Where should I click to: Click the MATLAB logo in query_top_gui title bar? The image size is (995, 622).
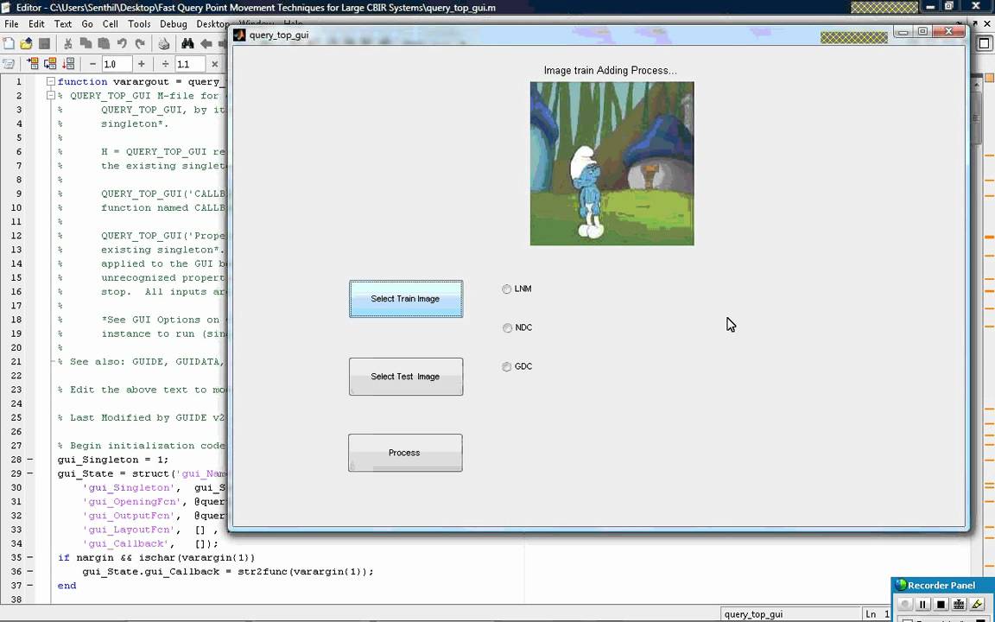[239, 35]
